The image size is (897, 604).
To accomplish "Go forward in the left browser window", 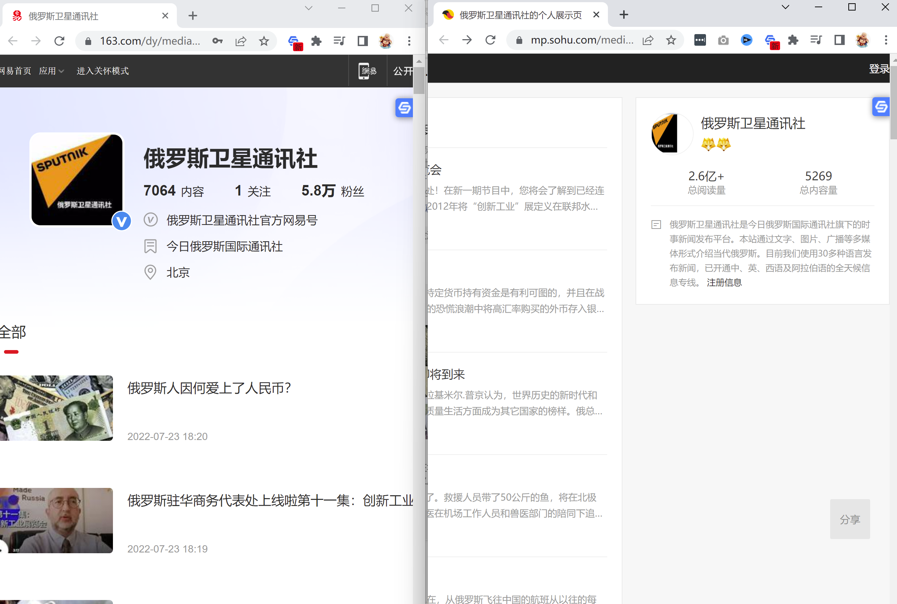I will (x=36, y=41).
